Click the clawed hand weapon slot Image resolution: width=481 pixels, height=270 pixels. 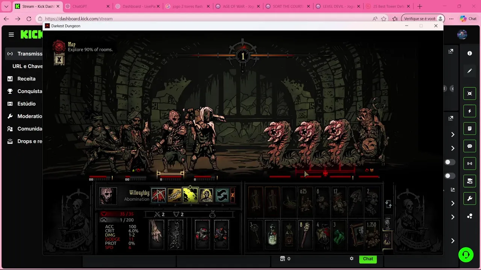(x=157, y=234)
